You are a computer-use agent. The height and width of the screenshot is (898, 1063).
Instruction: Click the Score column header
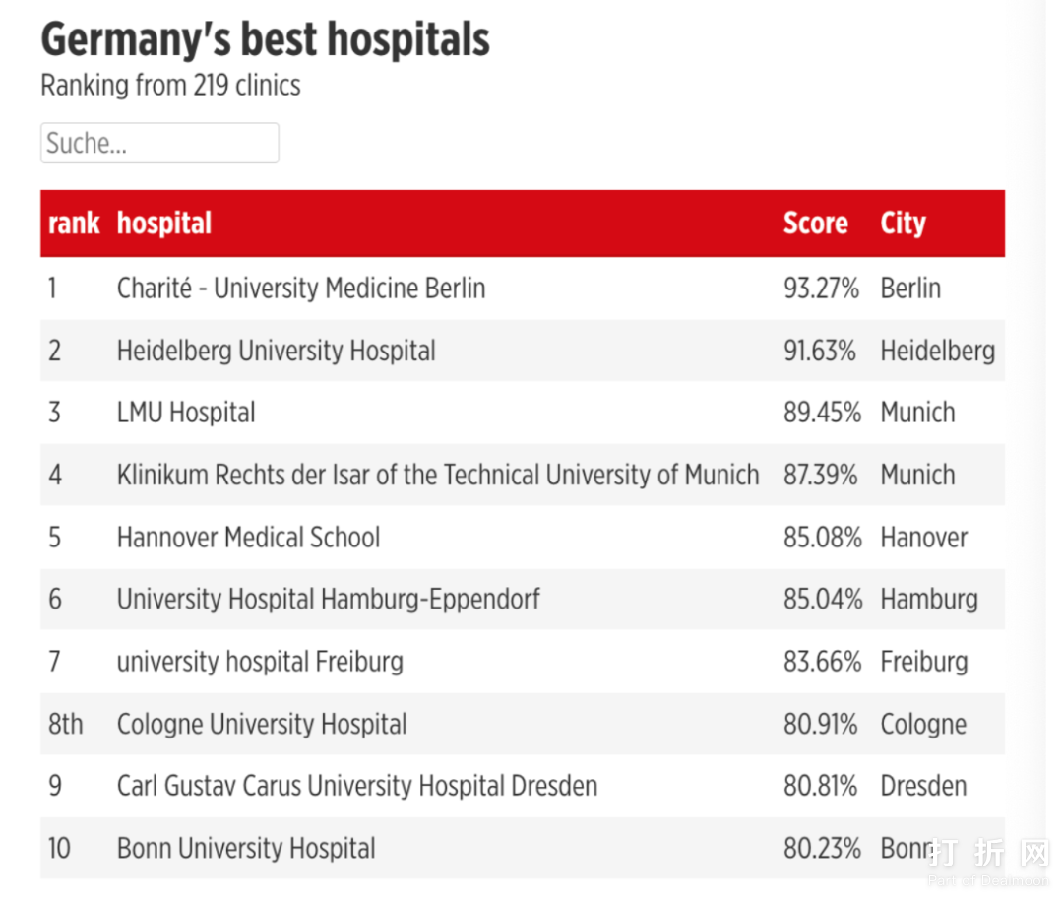point(815,224)
